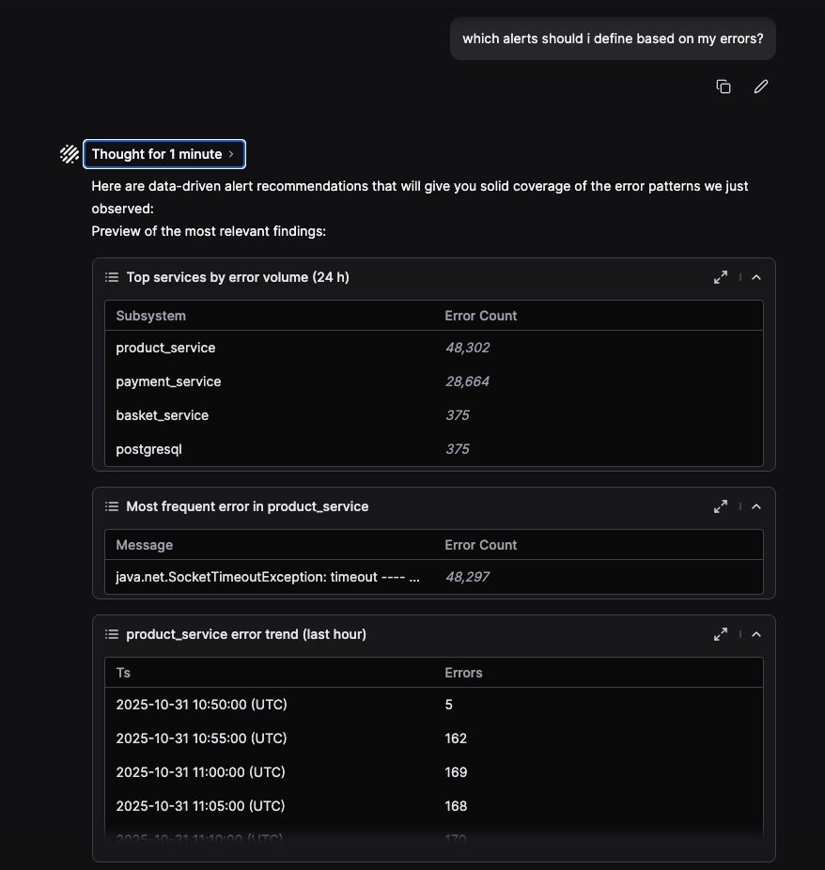Expand product_service error trend table fullscreen
Viewport: 825px width, 870px height.
coord(721,634)
